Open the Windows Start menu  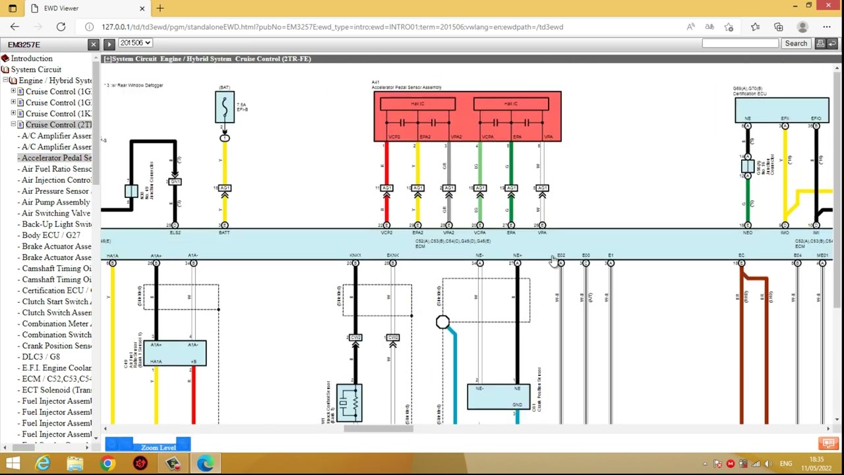[13, 464]
